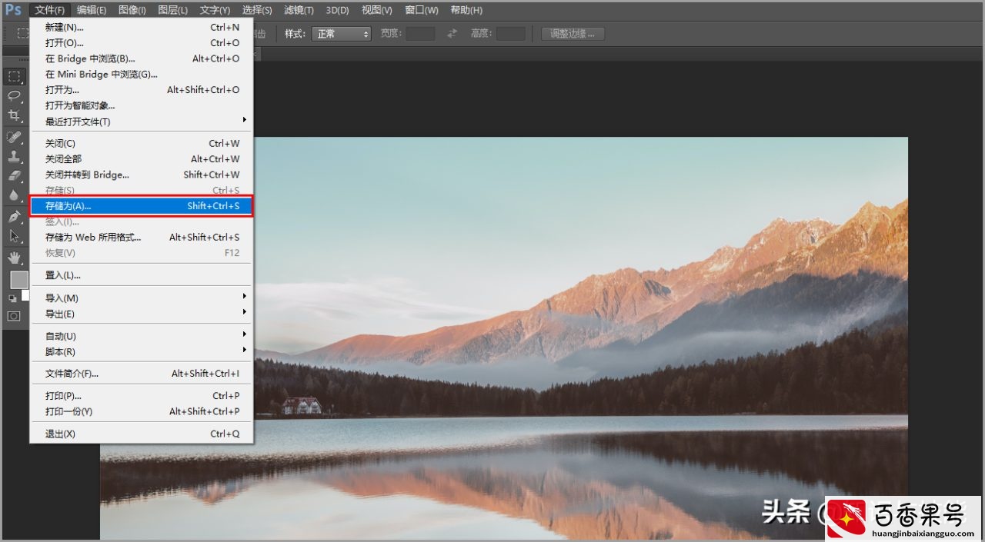Choose 打开为智能对象... entry
The width and height of the screenshot is (985, 542).
pos(141,105)
